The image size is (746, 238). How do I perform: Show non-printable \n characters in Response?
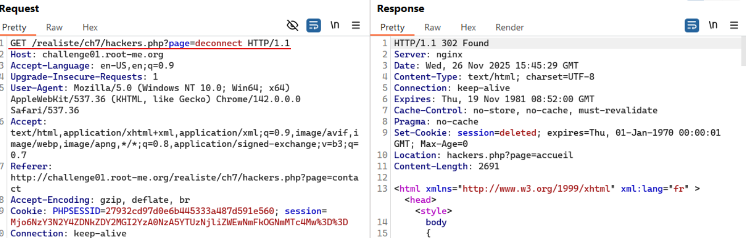[713, 25]
